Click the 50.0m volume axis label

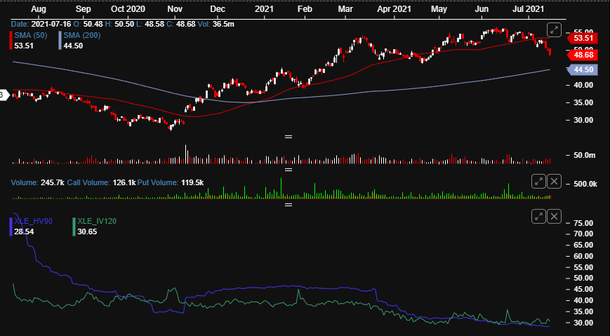click(584, 155)
